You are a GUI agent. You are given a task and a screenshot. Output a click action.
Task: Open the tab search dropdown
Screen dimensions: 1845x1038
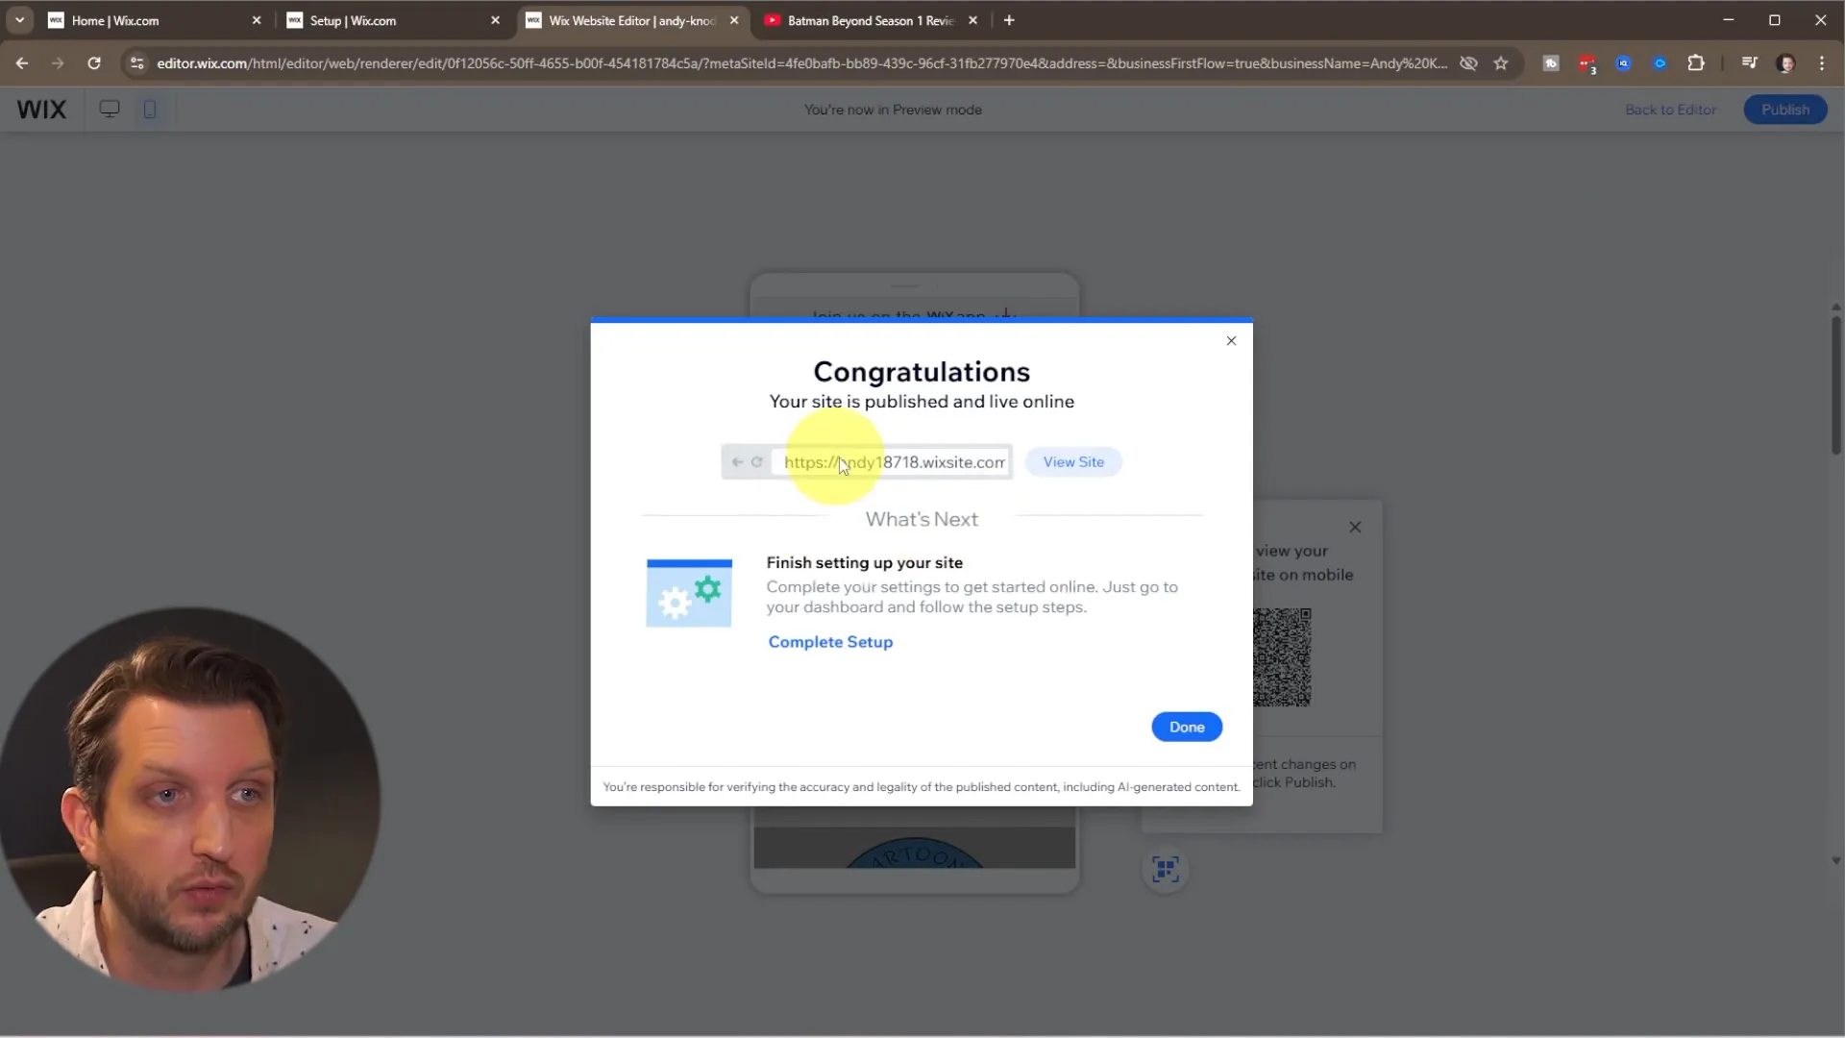pyautogui.click(x=19, y=19)
